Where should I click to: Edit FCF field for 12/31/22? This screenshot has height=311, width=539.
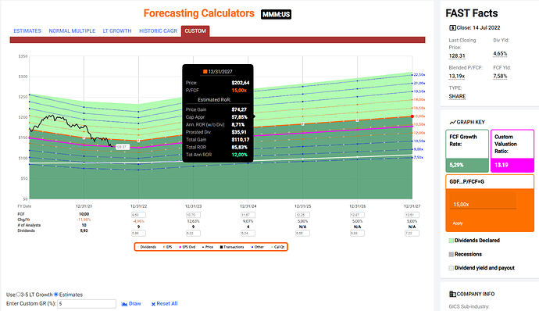pos(138,215)
